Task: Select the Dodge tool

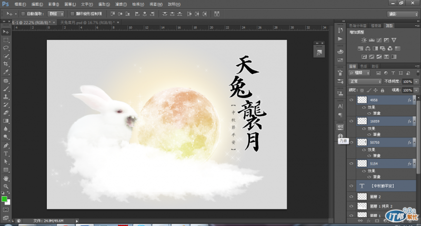Action: pos(6,137)
